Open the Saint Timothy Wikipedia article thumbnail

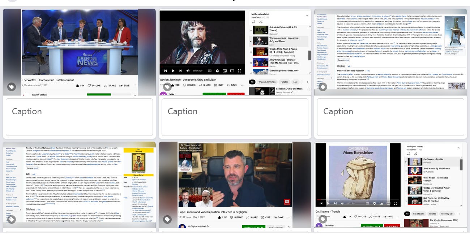coord(79,185)
